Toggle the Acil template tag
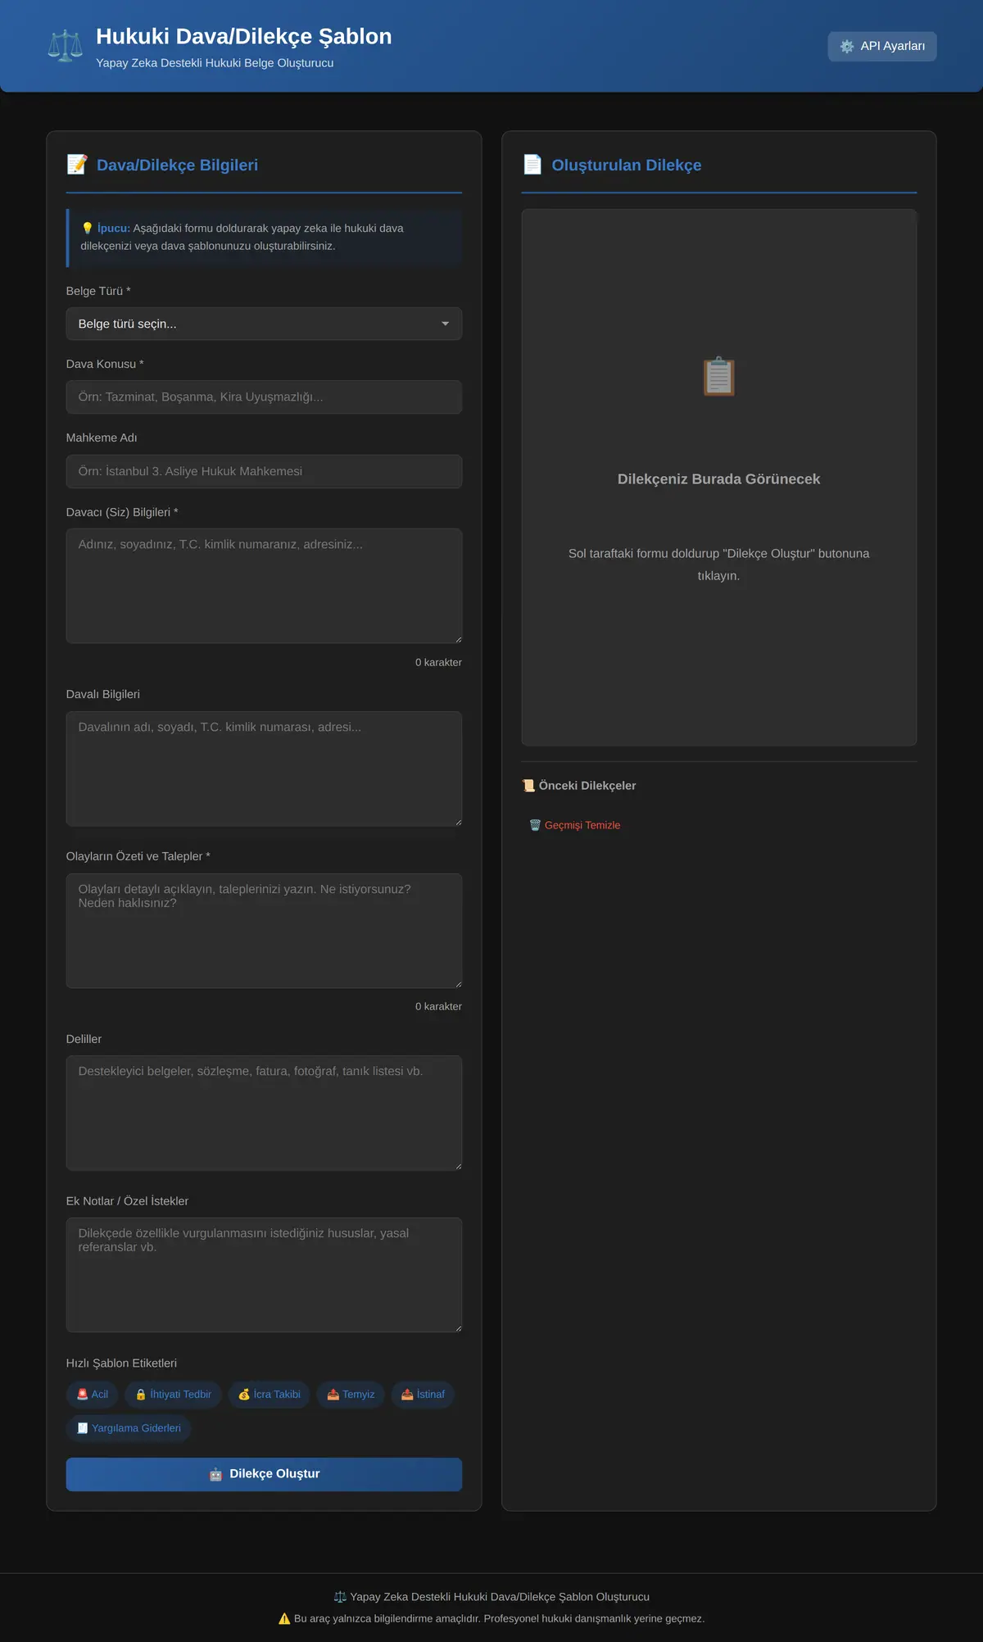 93,1395
